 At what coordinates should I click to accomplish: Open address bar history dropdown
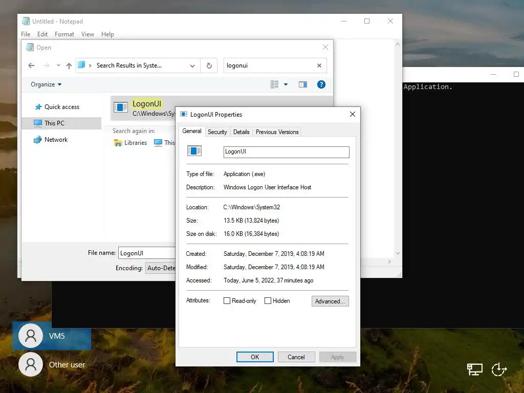click(192, 66)
